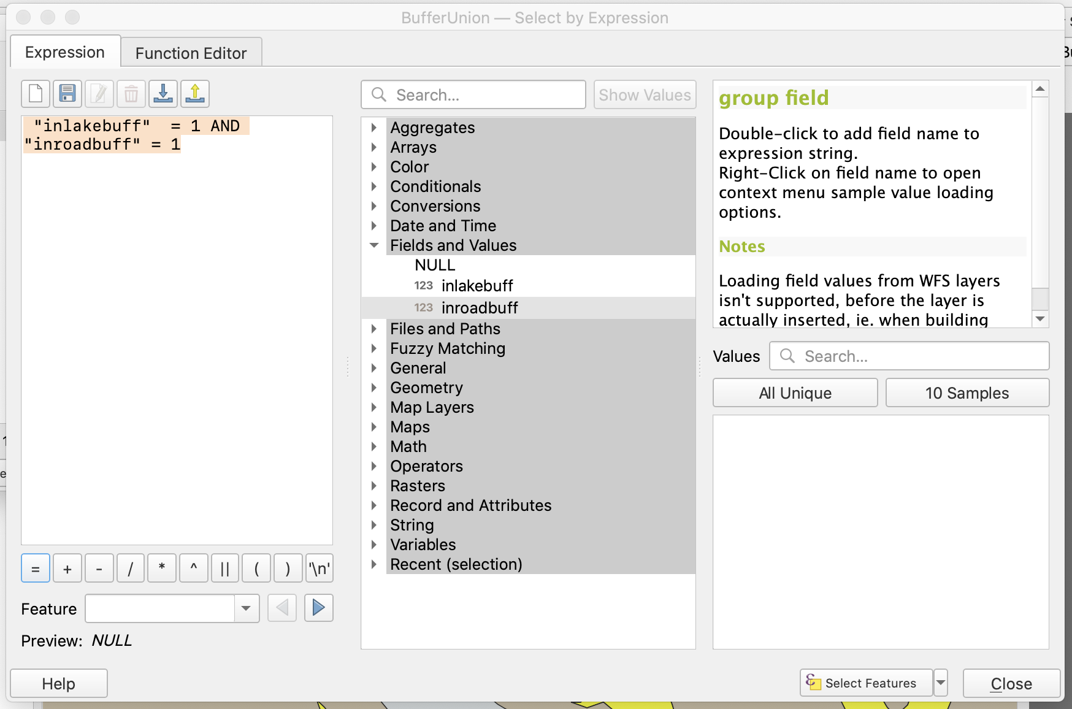Collapse the Fields and Values group
This screenshot has width=1072, height=709.
click(x=374, y=245)
